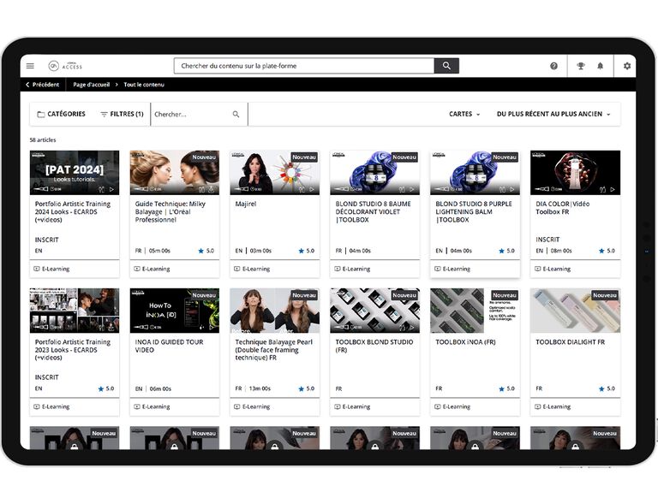Screen dimensions: 658x504
Task: Click the Tout le contenu breadcrumb
Action: (144, 84)
